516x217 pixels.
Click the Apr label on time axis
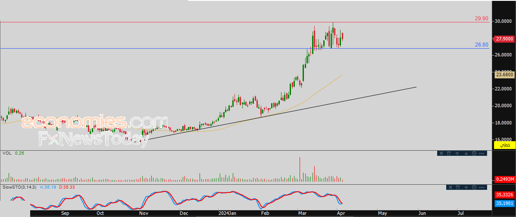coord(341,213)
